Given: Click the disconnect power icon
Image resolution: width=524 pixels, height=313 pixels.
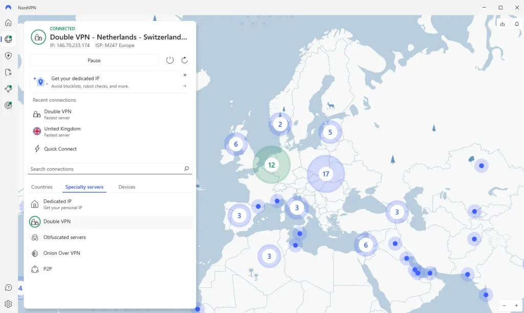Looking at the screenshot, I should point(170,60).
